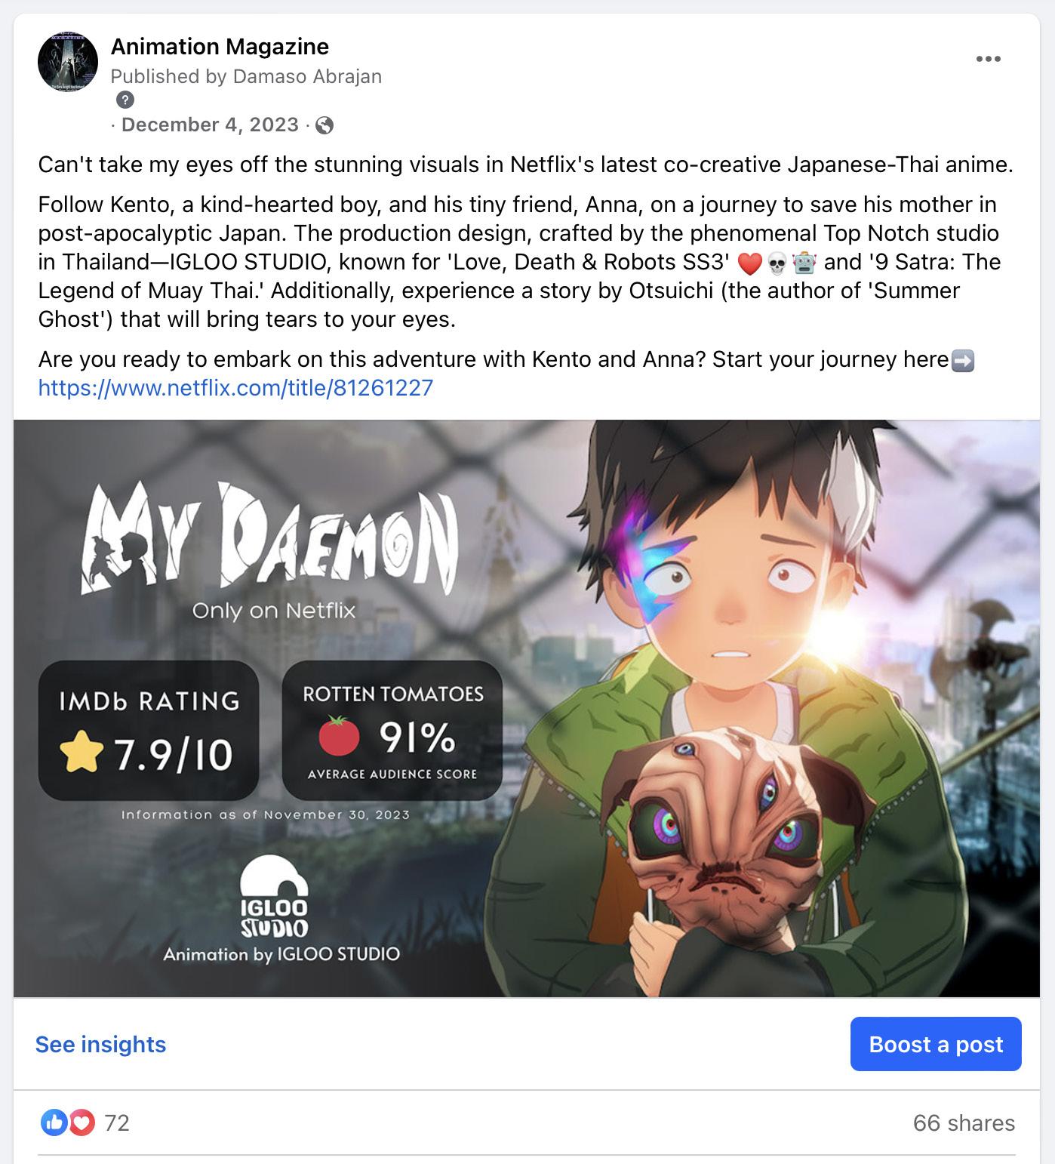Click the December 4, 2023 timestamp
1055x1164 pixels.
[210, 125]
